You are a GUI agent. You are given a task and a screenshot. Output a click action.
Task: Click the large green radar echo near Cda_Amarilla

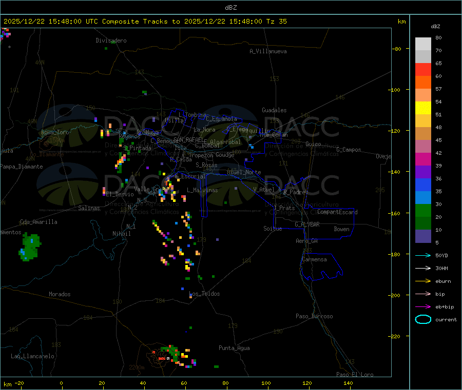coord(30,247)
